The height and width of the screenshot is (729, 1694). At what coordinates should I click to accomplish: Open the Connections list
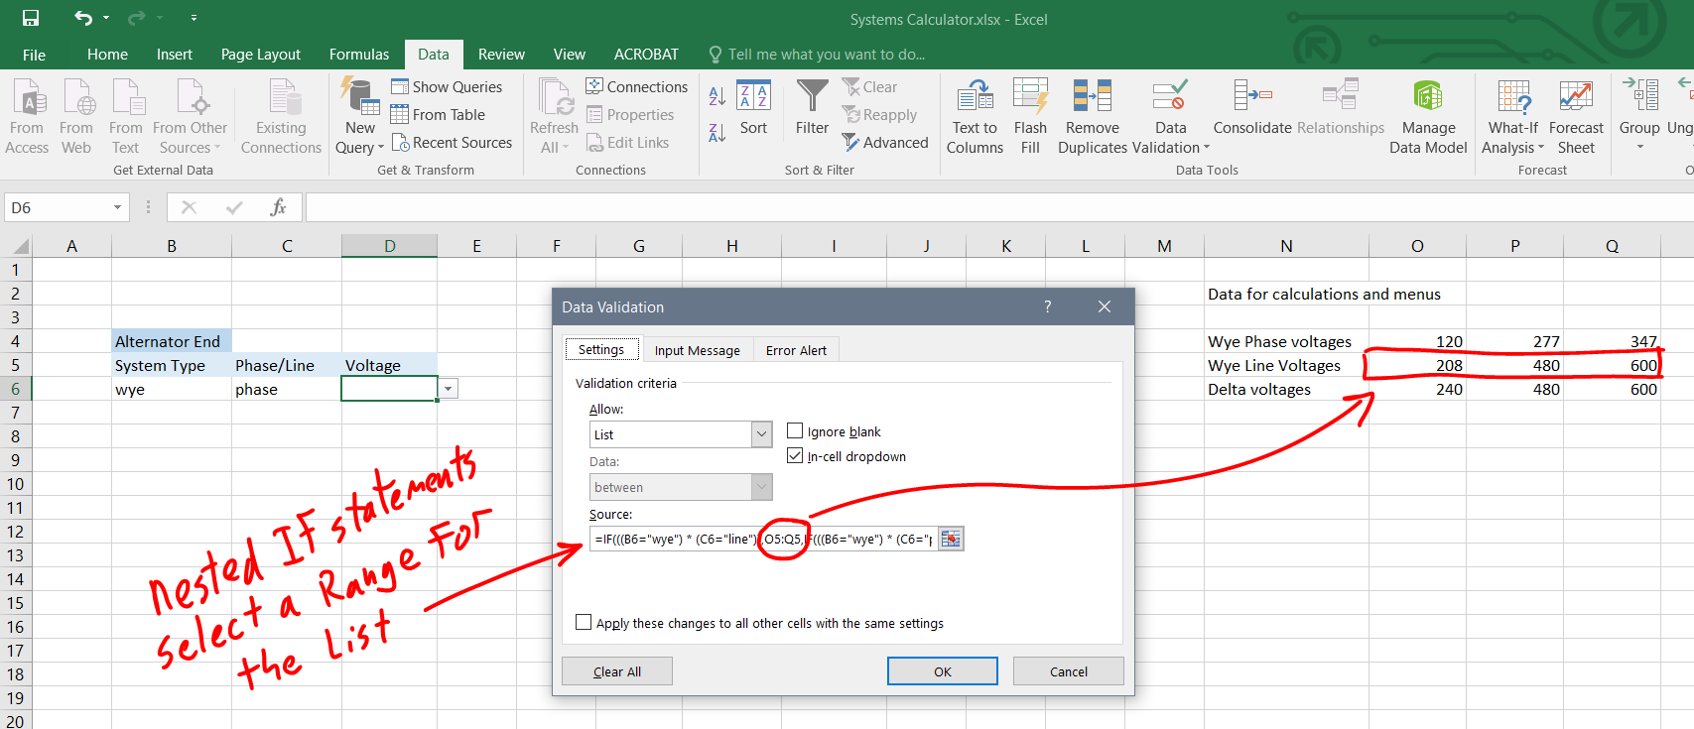[637, 87]
